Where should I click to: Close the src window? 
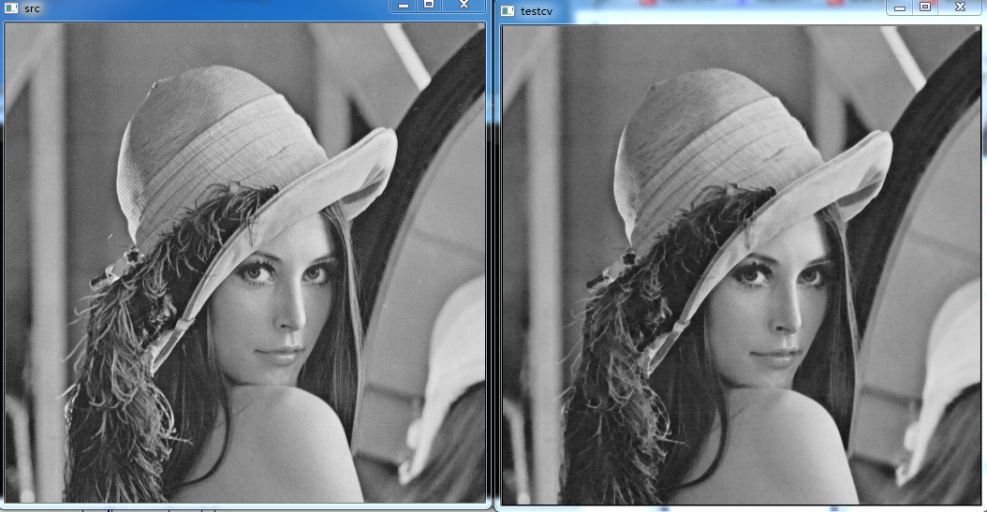(x=464, y=6)
